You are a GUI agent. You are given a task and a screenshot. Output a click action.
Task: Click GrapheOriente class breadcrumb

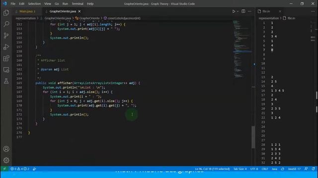[x=89, y=18]
